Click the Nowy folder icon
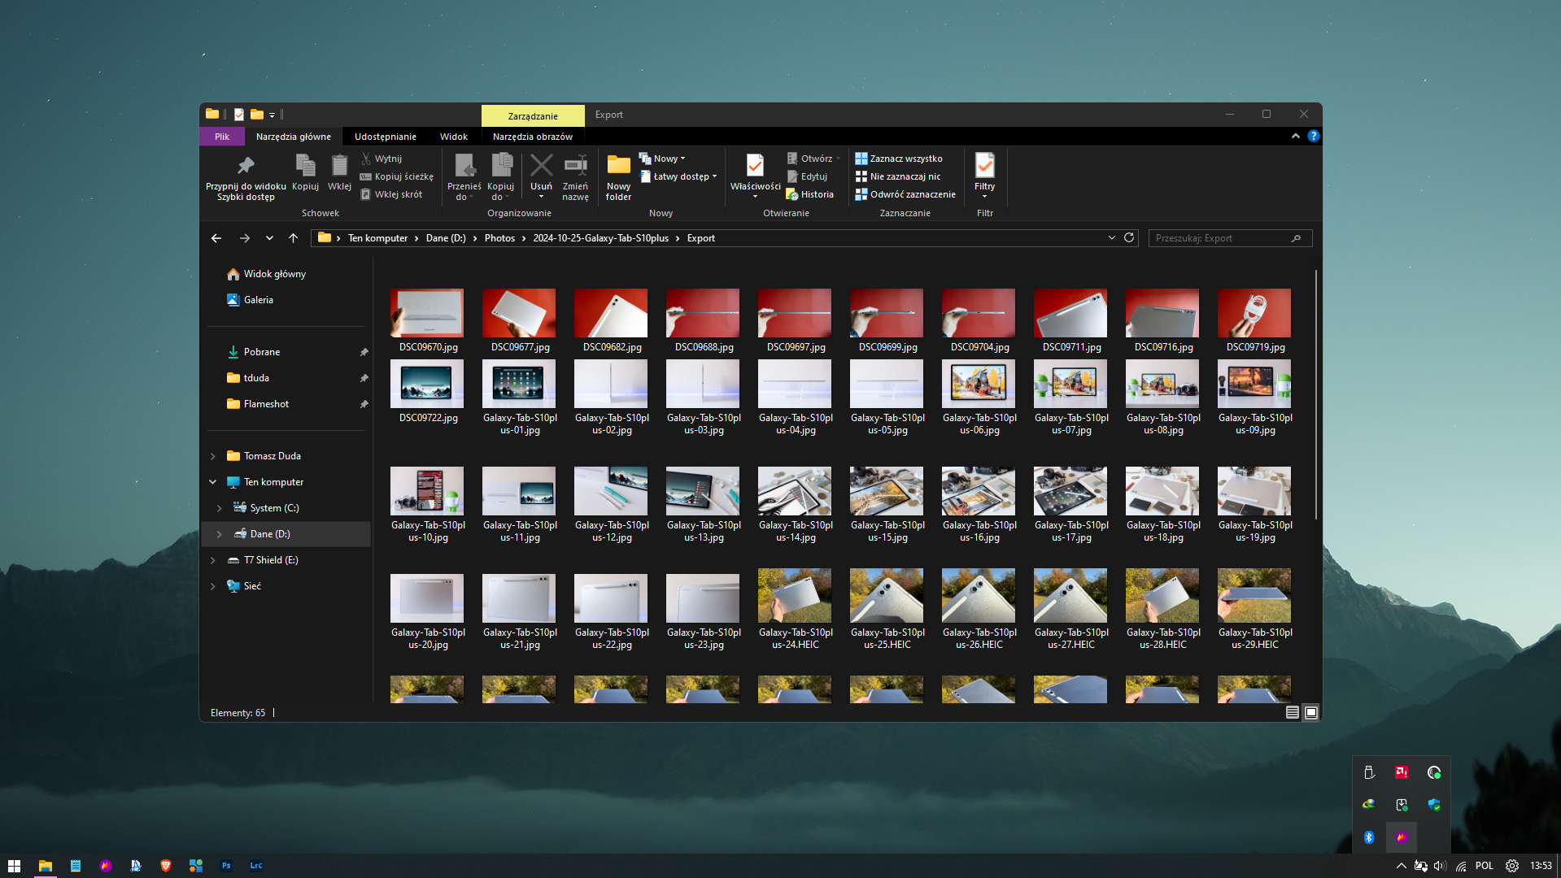This screenshot has width=1561, height=878. [618, 167]
